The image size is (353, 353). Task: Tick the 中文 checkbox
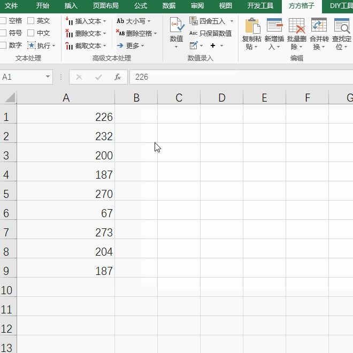[x=30, y=33]
